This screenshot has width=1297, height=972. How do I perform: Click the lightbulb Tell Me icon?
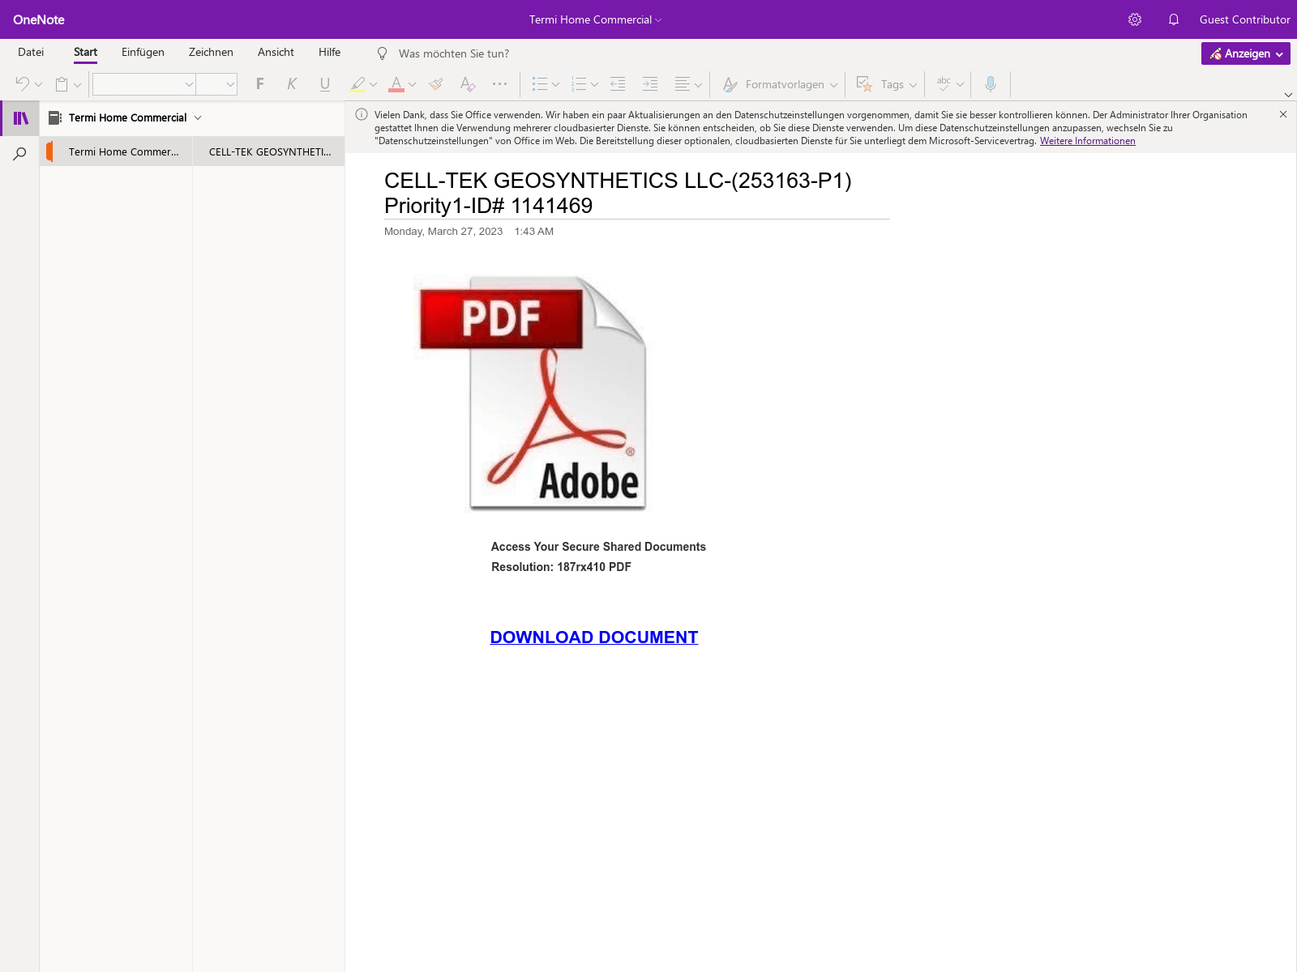pos(382,53)
